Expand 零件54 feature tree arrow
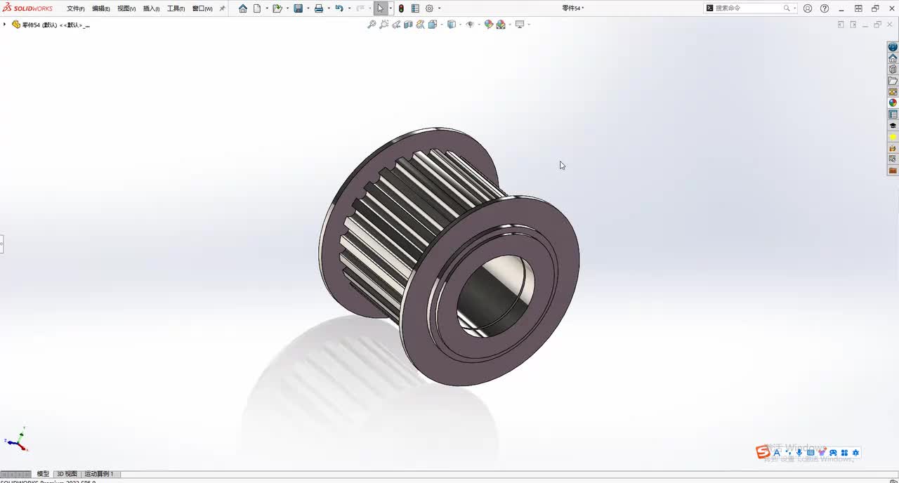899x483 pixels. coord(4,25)
